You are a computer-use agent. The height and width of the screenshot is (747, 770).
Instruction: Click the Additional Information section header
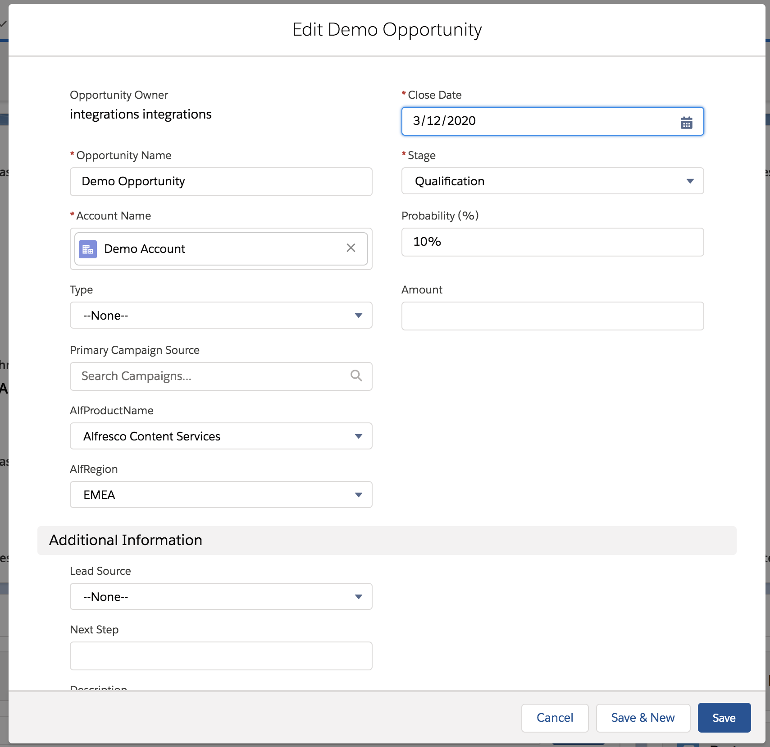pyautogui.click(x=125, y=540)
